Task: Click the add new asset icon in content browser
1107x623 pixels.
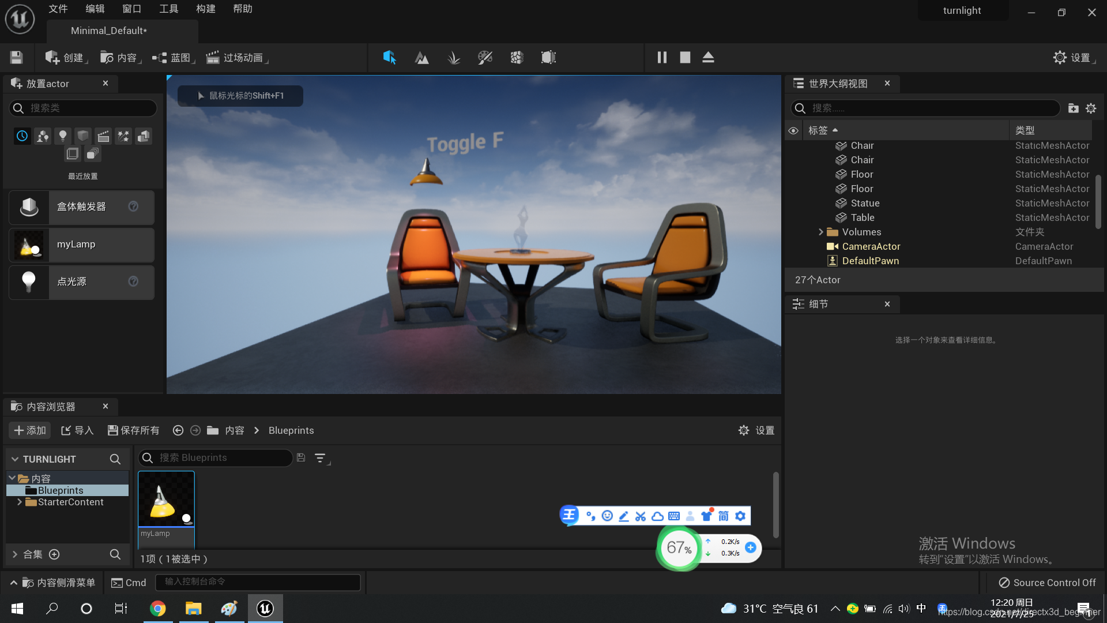Action: (29, 430)
